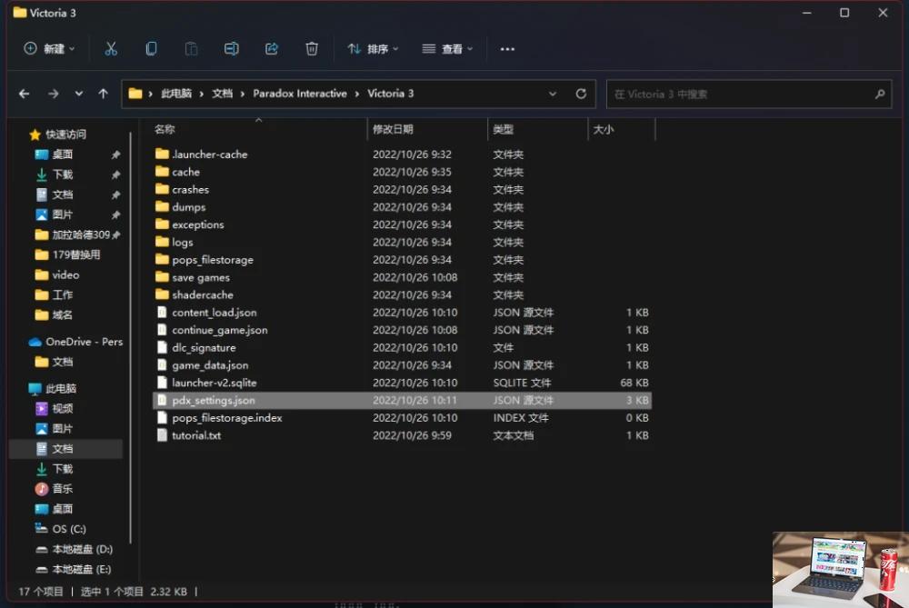Open 本地磁盘 (E:) drive
The image size is (909, 608).
(x=82, y=569)
